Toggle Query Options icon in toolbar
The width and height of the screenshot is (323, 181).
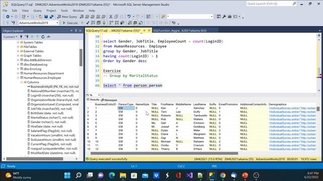click(98, 23)
